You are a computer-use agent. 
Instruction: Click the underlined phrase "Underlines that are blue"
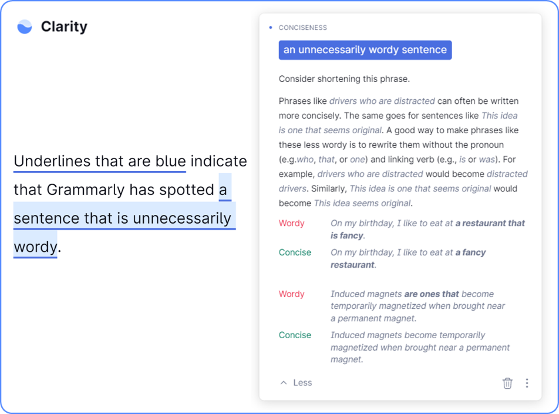tap(100, 161)
